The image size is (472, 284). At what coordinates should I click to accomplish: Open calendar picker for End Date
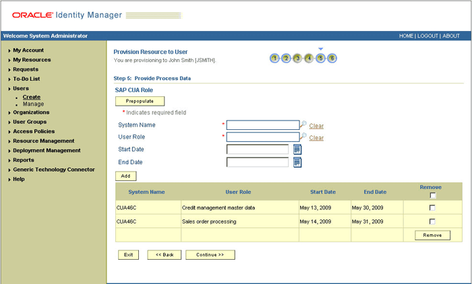[297, 162]
